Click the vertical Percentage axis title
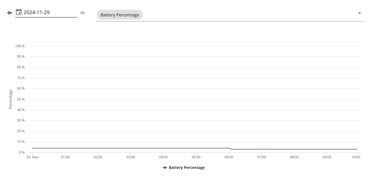This screenshot has width=377, height=186. point(11,99)
